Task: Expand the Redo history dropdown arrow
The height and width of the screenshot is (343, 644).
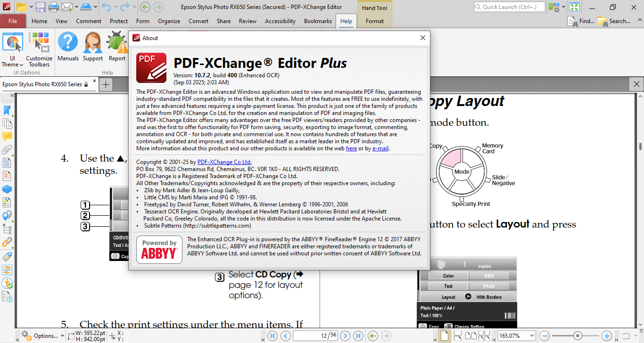Action: click(x=134, y=7)
